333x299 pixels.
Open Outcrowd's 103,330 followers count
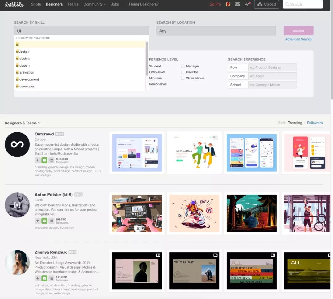coord(62,160)
